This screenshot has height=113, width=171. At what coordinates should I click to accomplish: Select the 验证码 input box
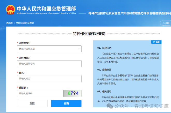(x=40, y=93)
